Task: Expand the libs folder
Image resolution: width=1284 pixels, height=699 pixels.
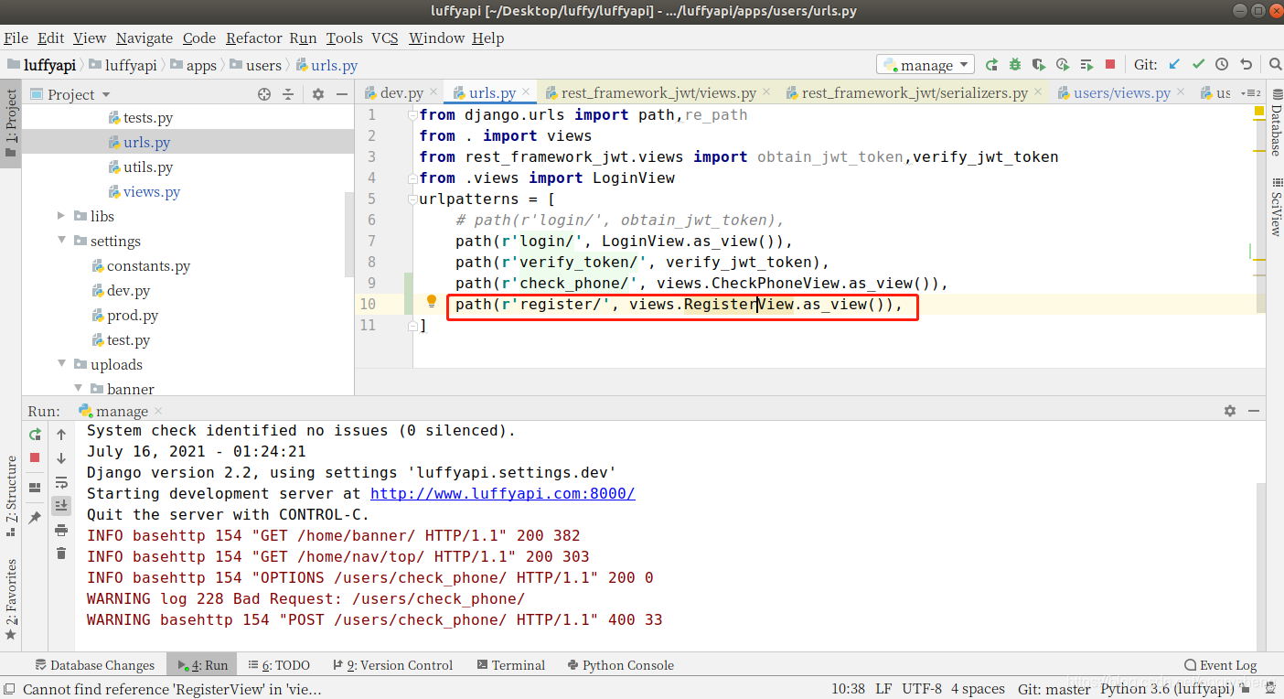Action: (x=61, y=216)
